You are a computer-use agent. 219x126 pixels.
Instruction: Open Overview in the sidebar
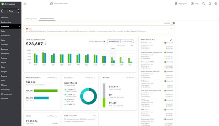click(5, 18)
